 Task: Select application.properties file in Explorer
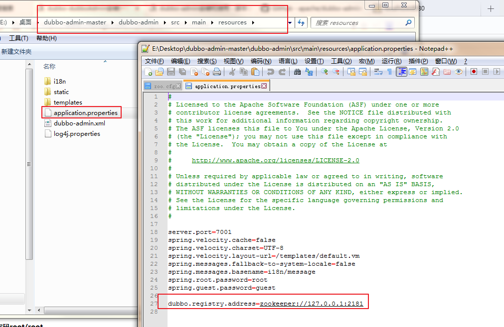point(81,112)
